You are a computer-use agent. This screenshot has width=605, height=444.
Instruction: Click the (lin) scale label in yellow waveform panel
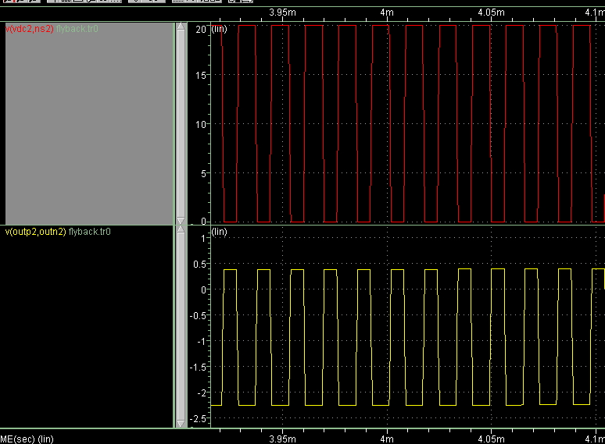tap(219, 233)
